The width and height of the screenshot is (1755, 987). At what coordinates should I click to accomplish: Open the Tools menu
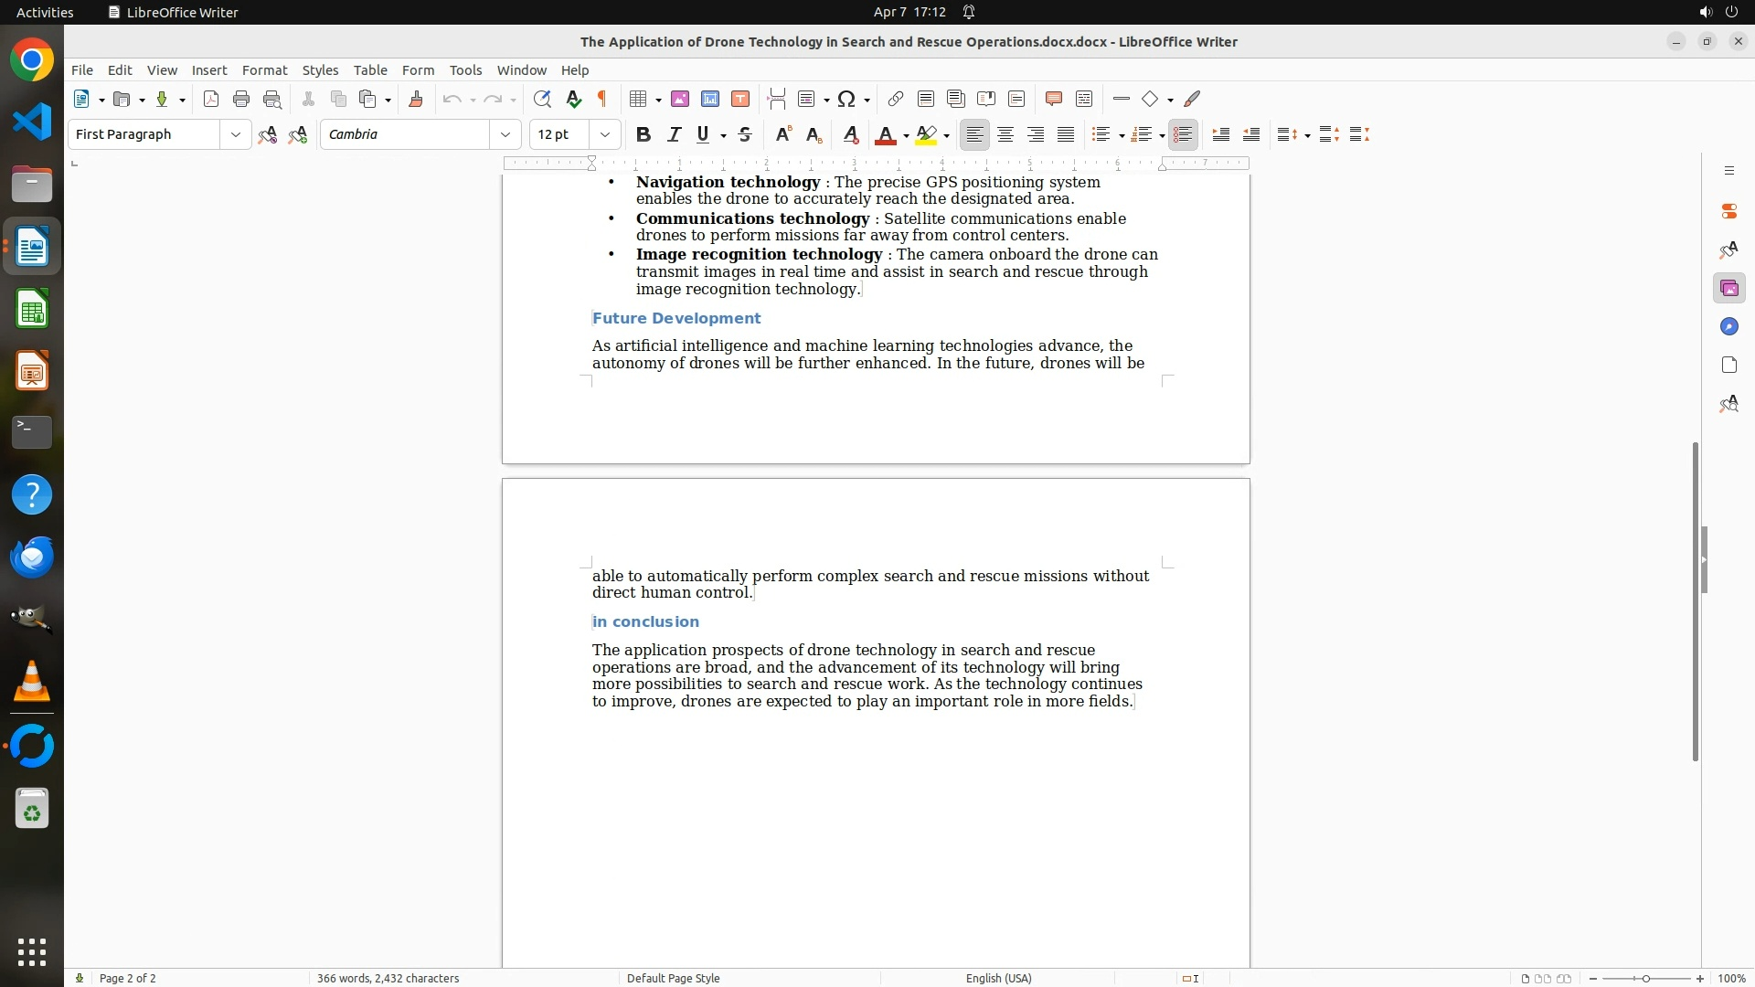pos(465,70)
